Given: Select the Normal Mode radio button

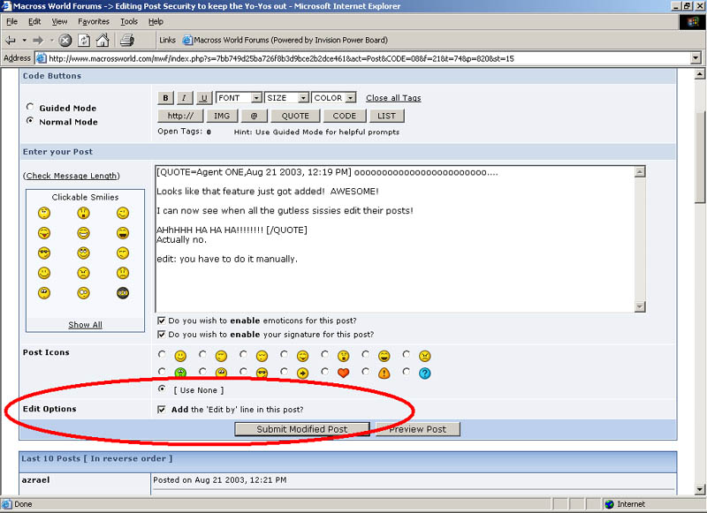Looking at the screenshot, I should [30, 121].
